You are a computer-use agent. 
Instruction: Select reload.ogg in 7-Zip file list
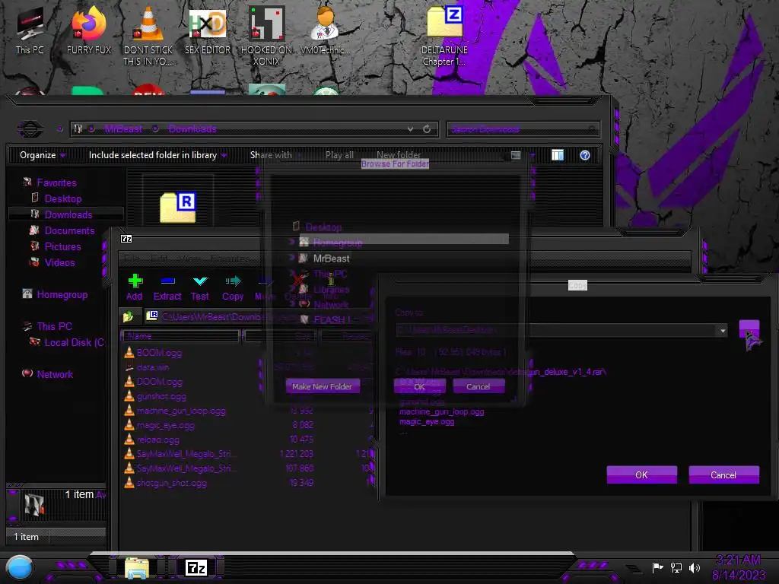tap(157, 440)
